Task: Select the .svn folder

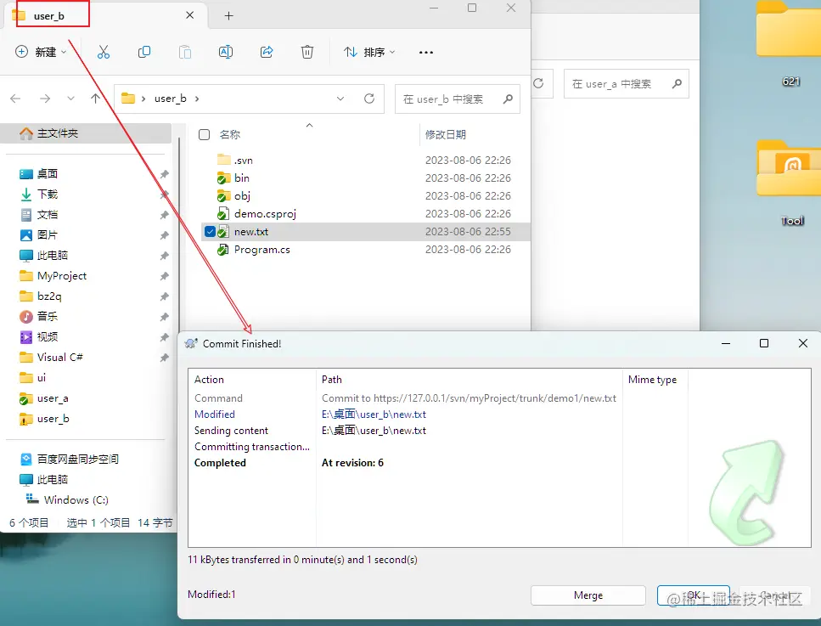Action: click(243, 161)
